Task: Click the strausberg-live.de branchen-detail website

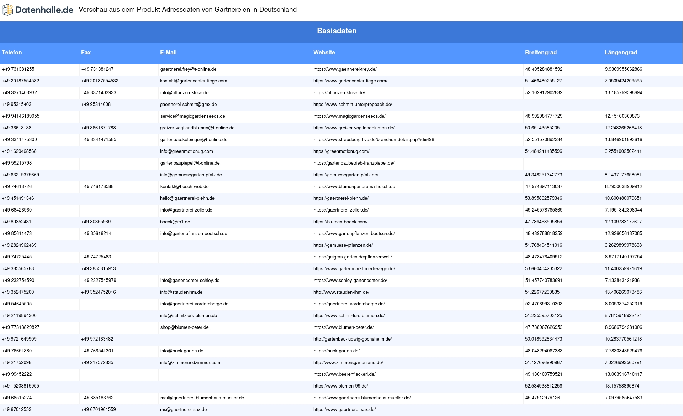Action: pyautogui.click(x=374, y=140)
